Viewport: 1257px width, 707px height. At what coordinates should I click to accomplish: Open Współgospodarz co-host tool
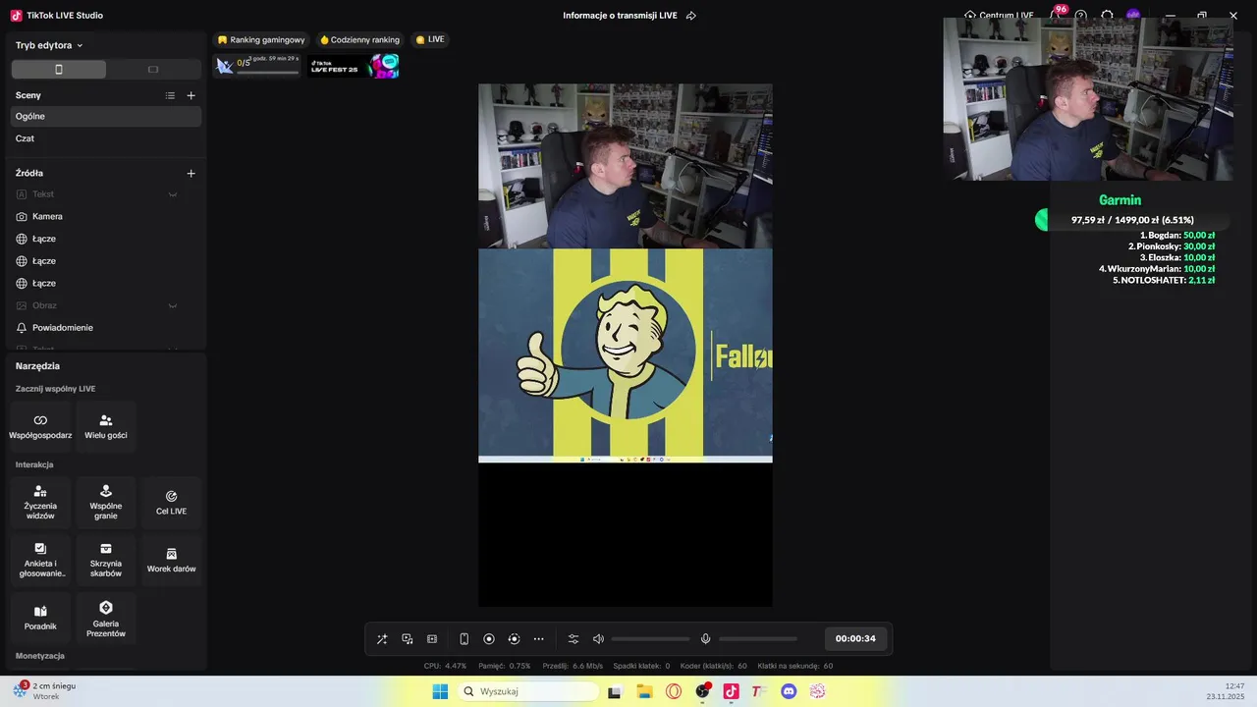click(x=40, y=426)
